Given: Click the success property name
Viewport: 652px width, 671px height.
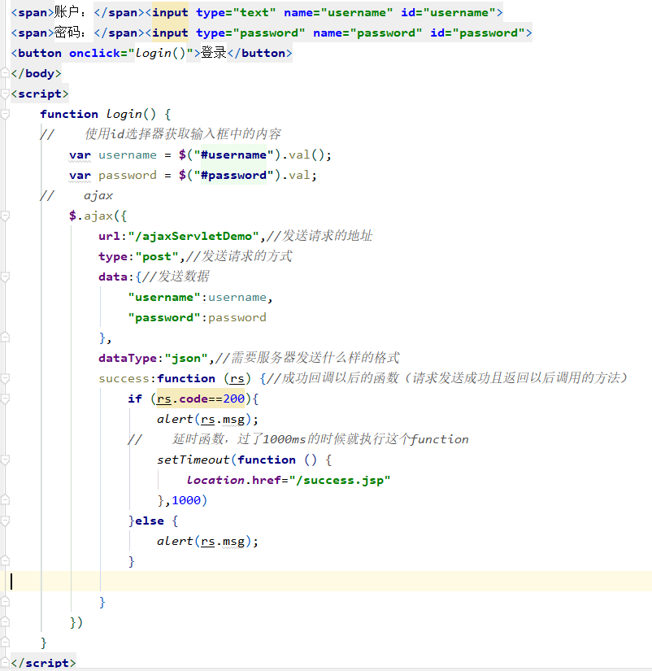Looking at the screenshot, I should pos(124,379).
